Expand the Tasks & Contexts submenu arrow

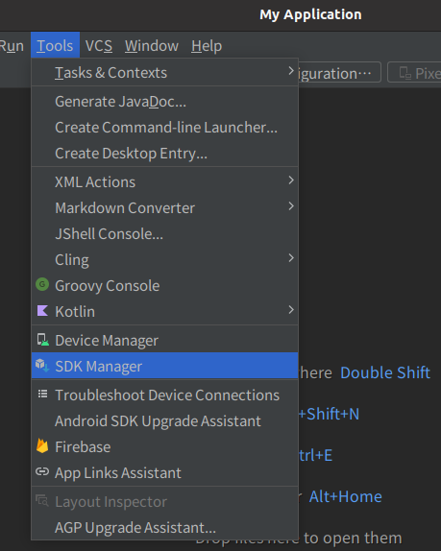[291, 71]
